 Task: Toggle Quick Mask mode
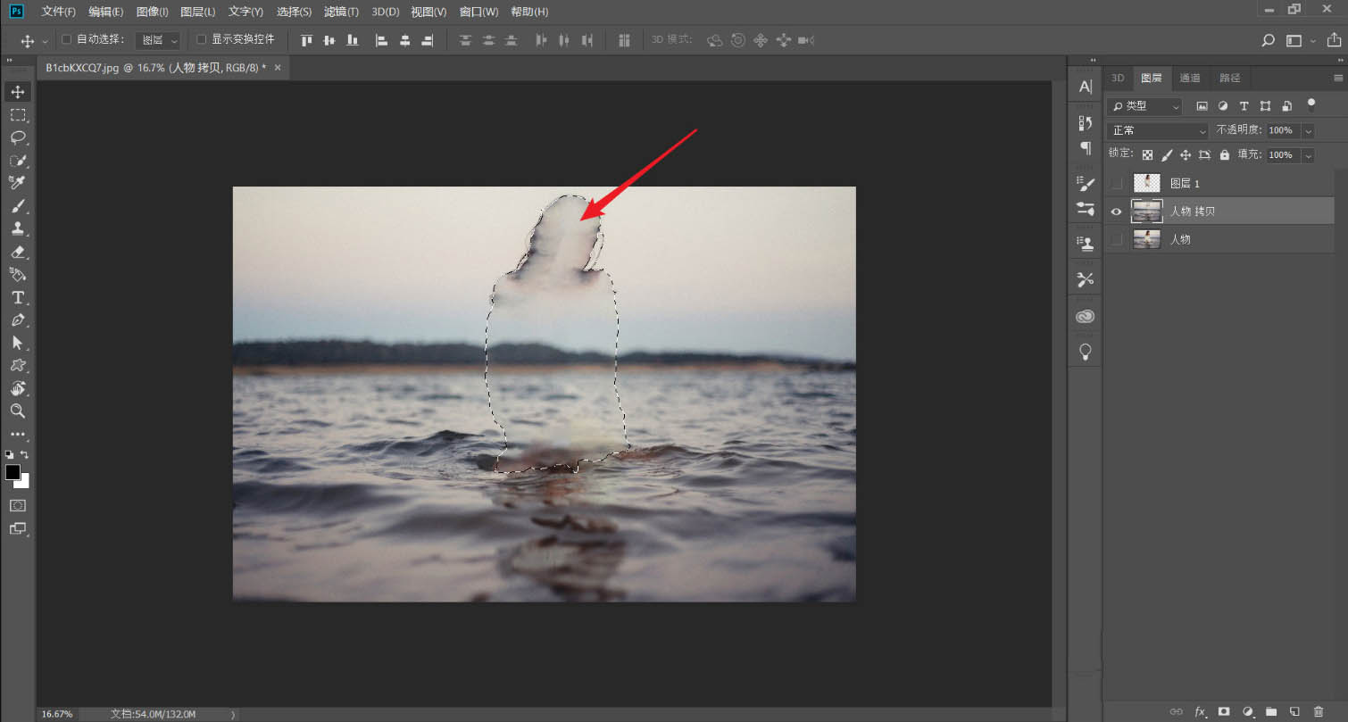click(18, 505)
